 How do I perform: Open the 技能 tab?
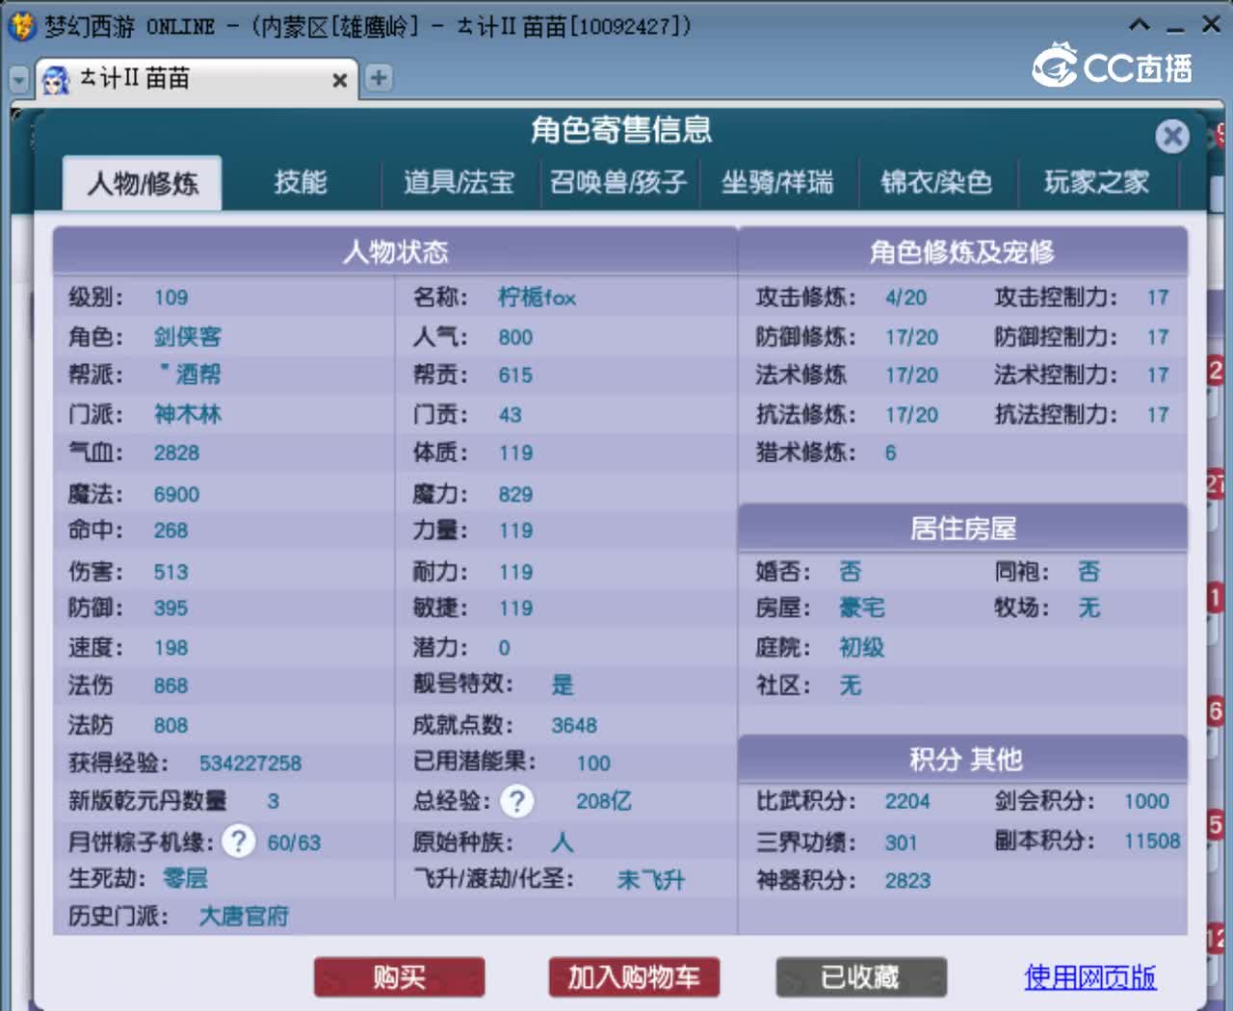(301, 182)
